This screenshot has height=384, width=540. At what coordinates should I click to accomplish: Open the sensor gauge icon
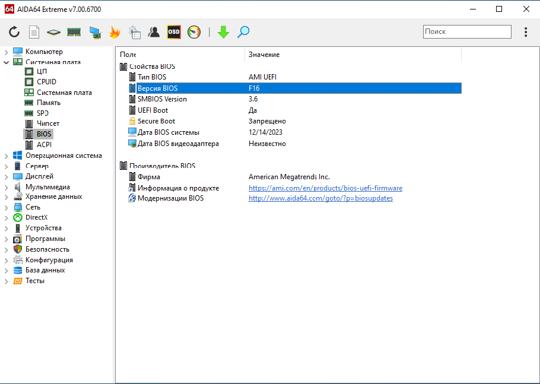coord(194,32)
